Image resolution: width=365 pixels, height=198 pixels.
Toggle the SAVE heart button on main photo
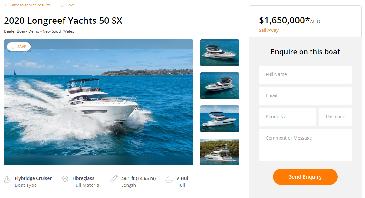coord(19,47)
